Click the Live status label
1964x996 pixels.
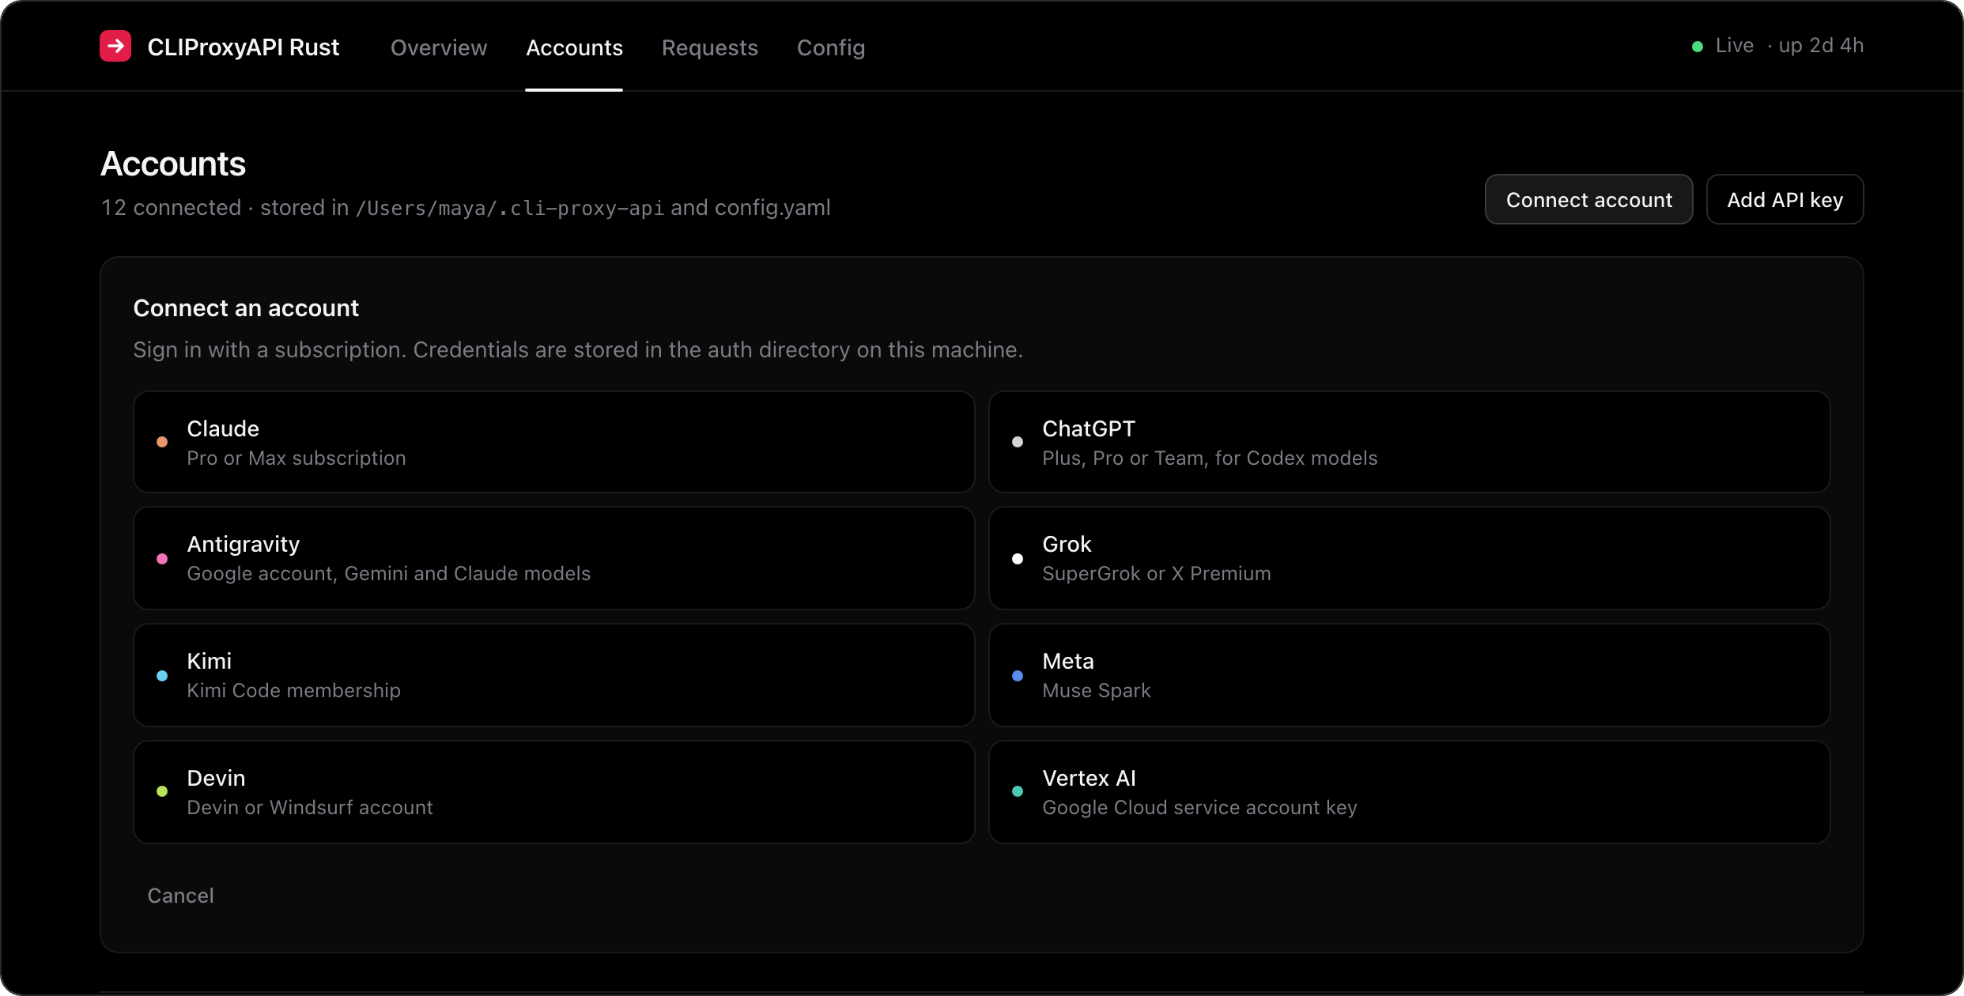tap(1734, 46)
